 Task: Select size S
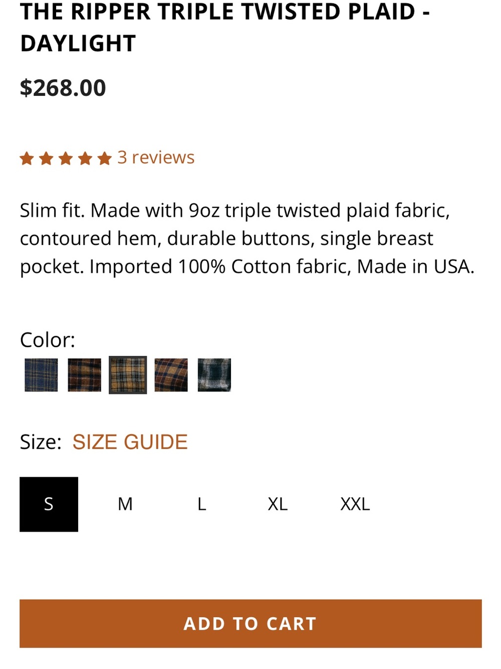49,504
